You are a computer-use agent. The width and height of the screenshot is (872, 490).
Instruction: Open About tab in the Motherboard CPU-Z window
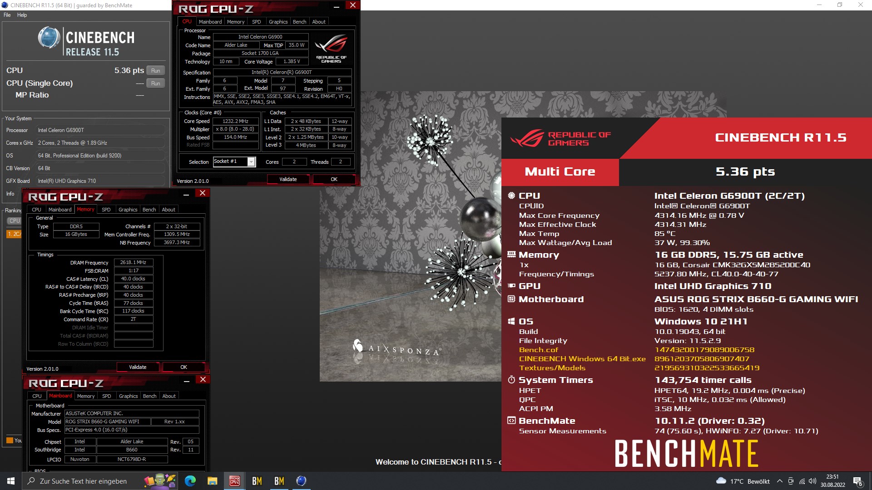point(169,396)
